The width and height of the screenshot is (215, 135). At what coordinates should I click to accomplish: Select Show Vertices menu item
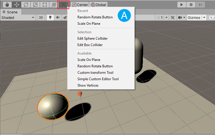(88, 85)
